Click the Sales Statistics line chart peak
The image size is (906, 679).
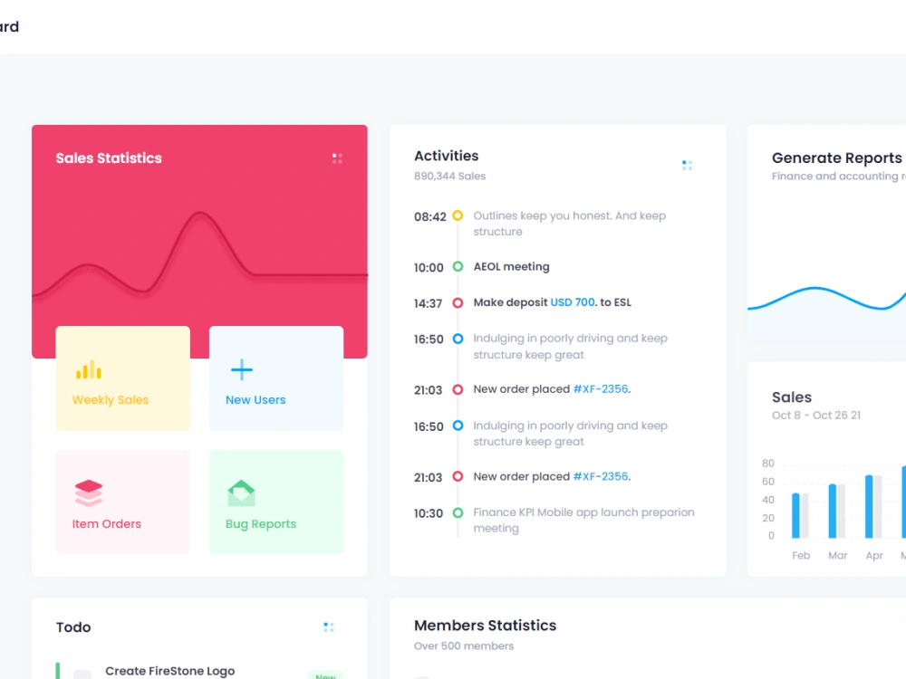200,215
